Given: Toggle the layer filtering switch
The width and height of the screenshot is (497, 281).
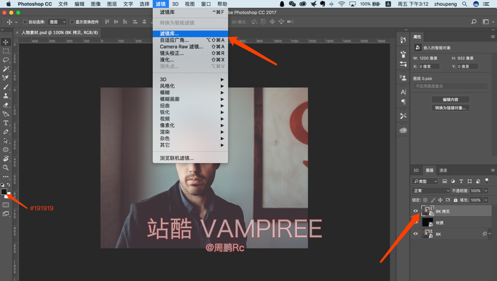Looking at the screenshot, I should [487, 181].
